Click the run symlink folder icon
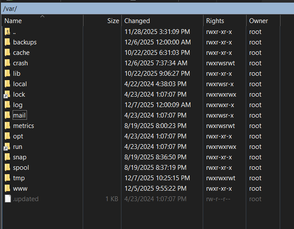 (x=7, y=147)
